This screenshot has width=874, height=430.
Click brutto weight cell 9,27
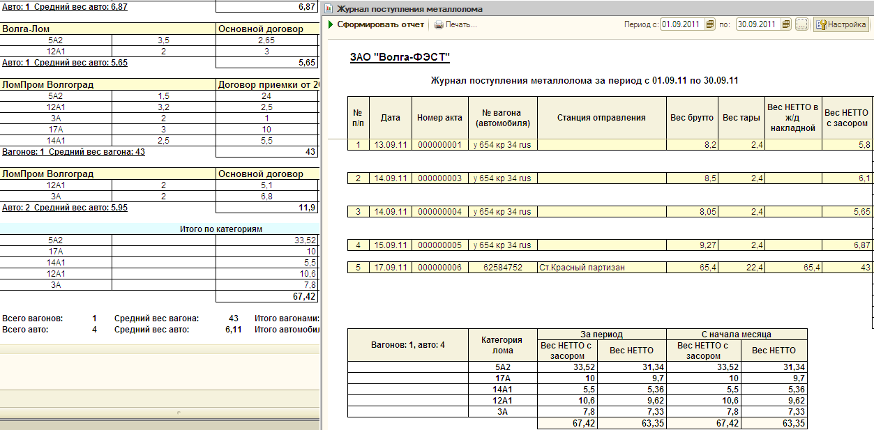692,245
